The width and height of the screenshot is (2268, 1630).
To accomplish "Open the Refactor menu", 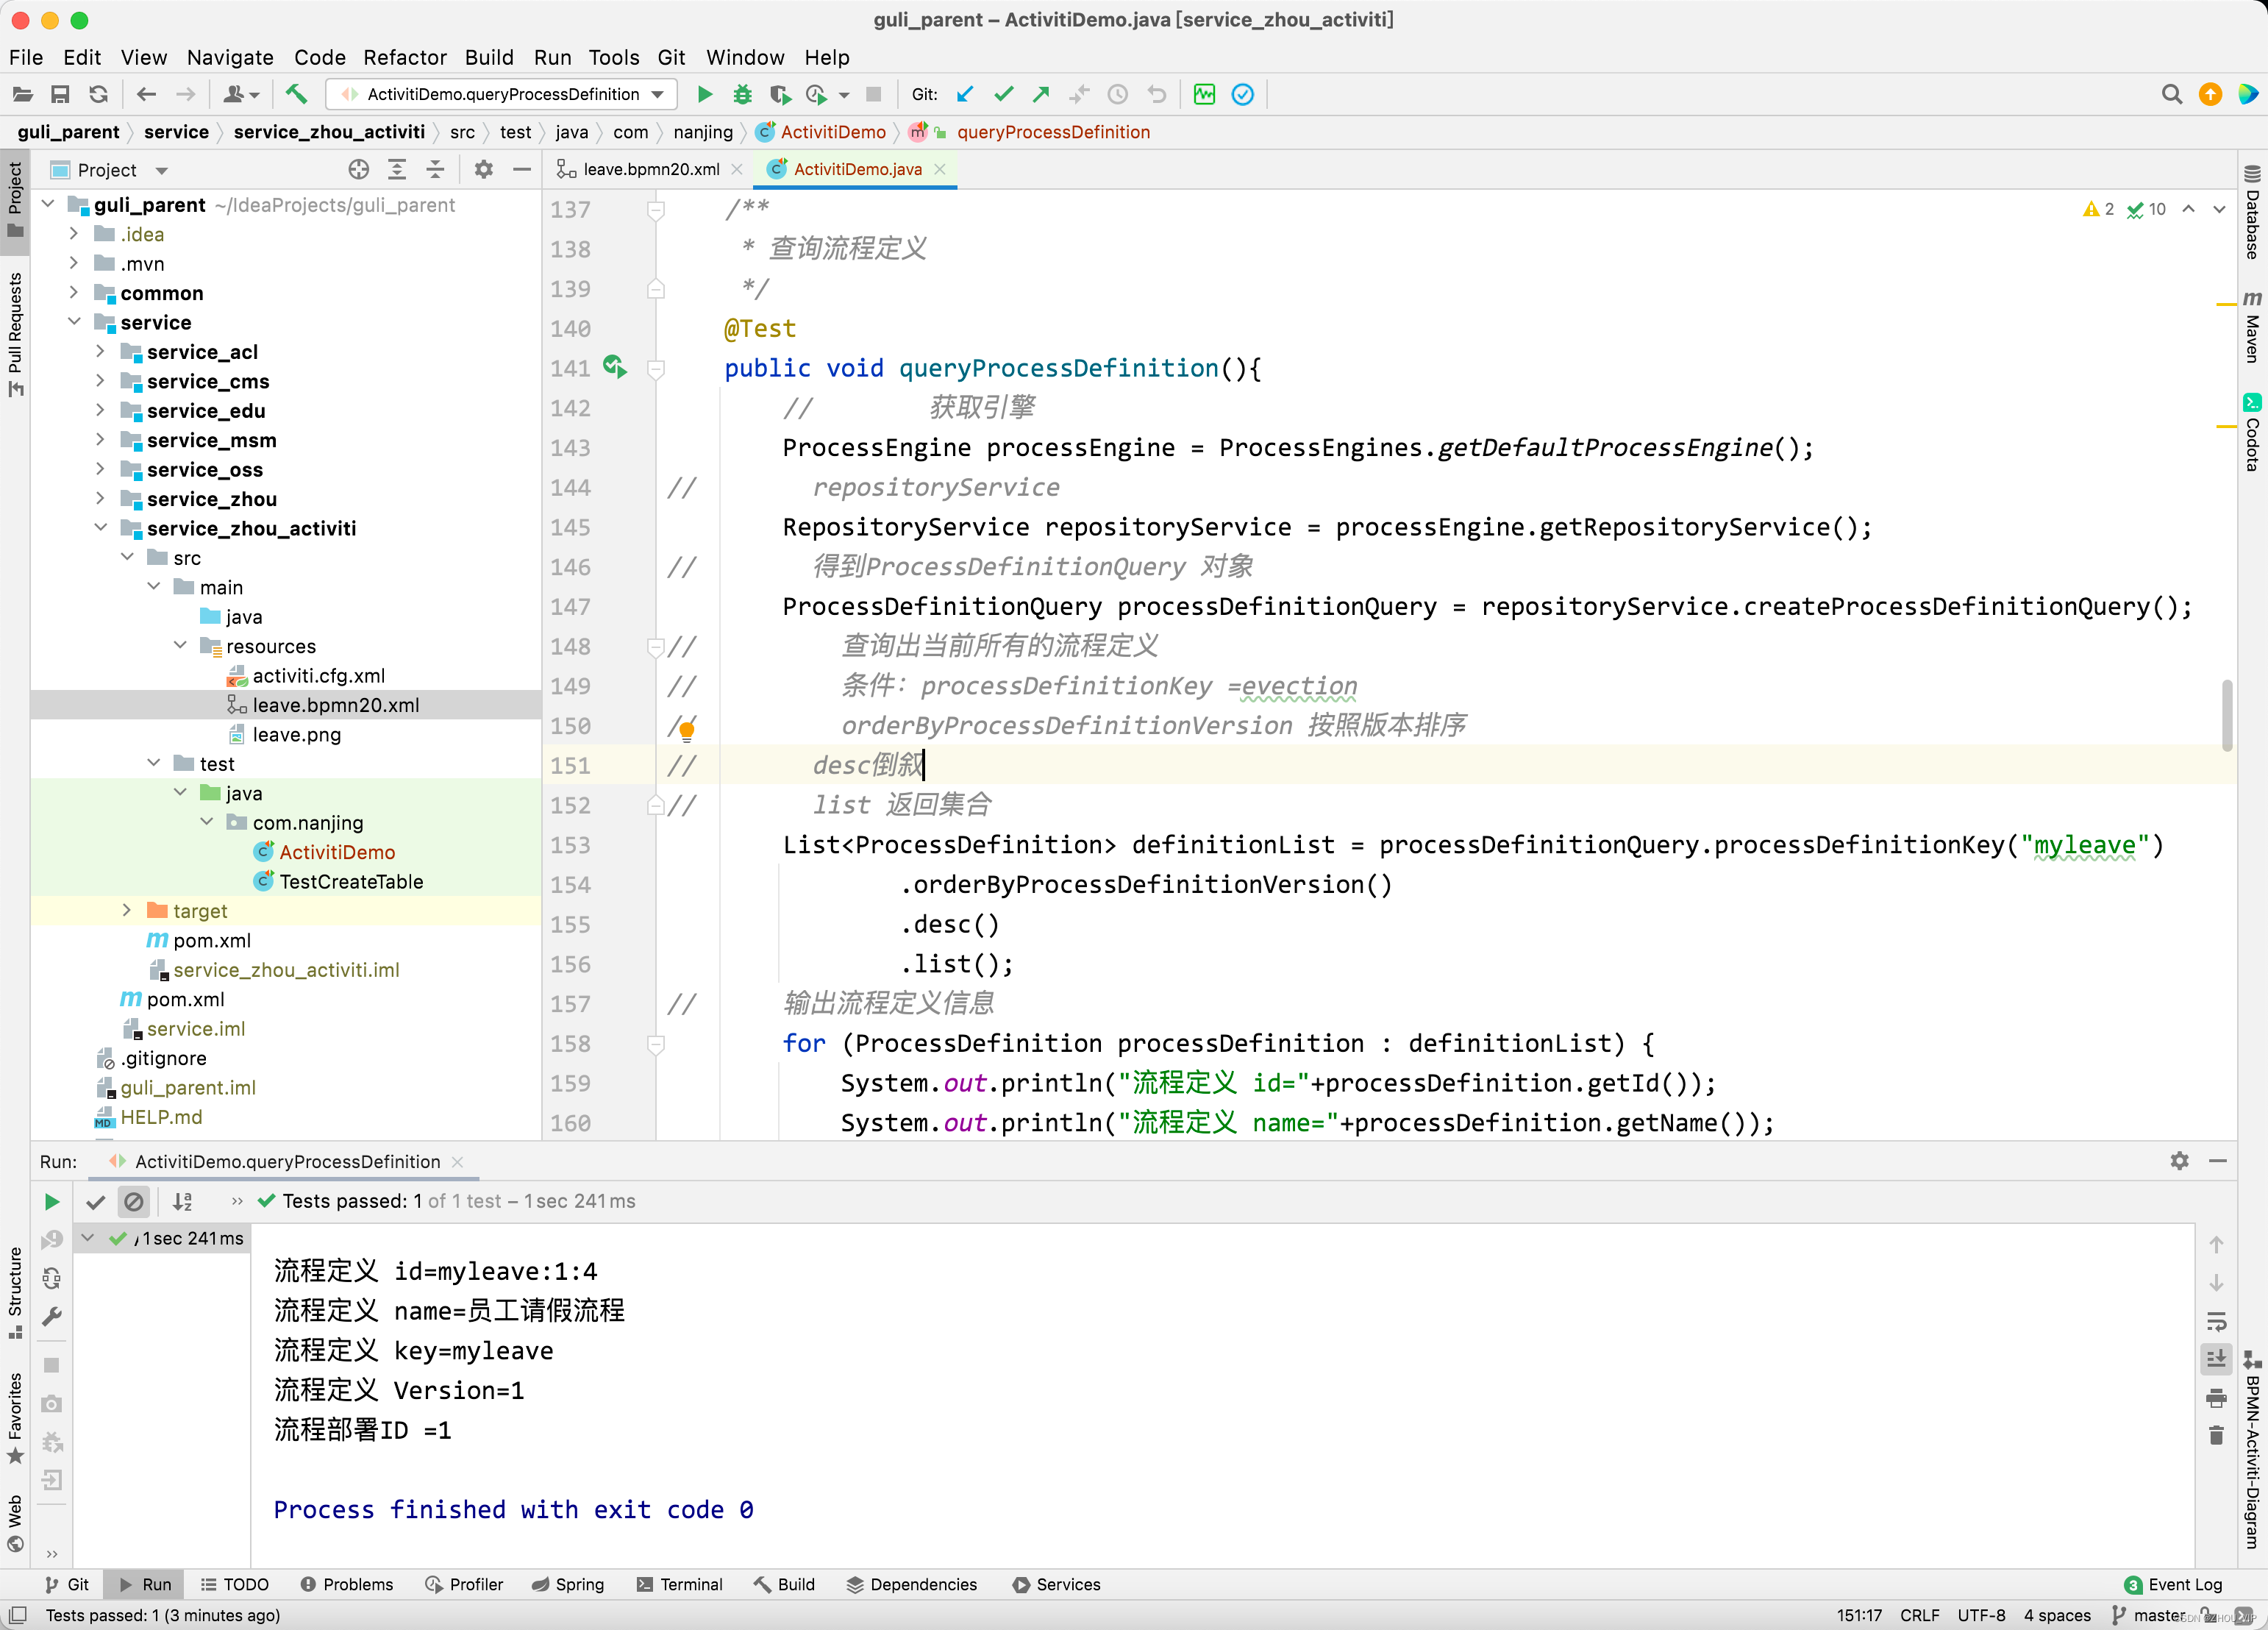I will point(404,57).
